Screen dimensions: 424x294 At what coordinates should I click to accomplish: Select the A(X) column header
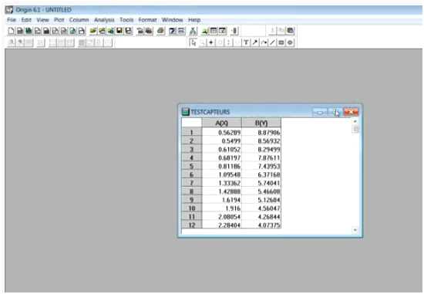pyautogui.click(x=221, y=123)
